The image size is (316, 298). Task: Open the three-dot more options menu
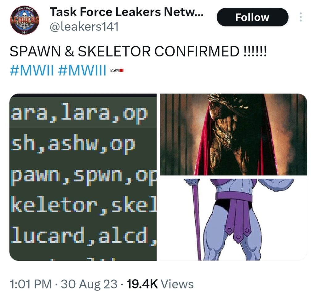point(301,17)
